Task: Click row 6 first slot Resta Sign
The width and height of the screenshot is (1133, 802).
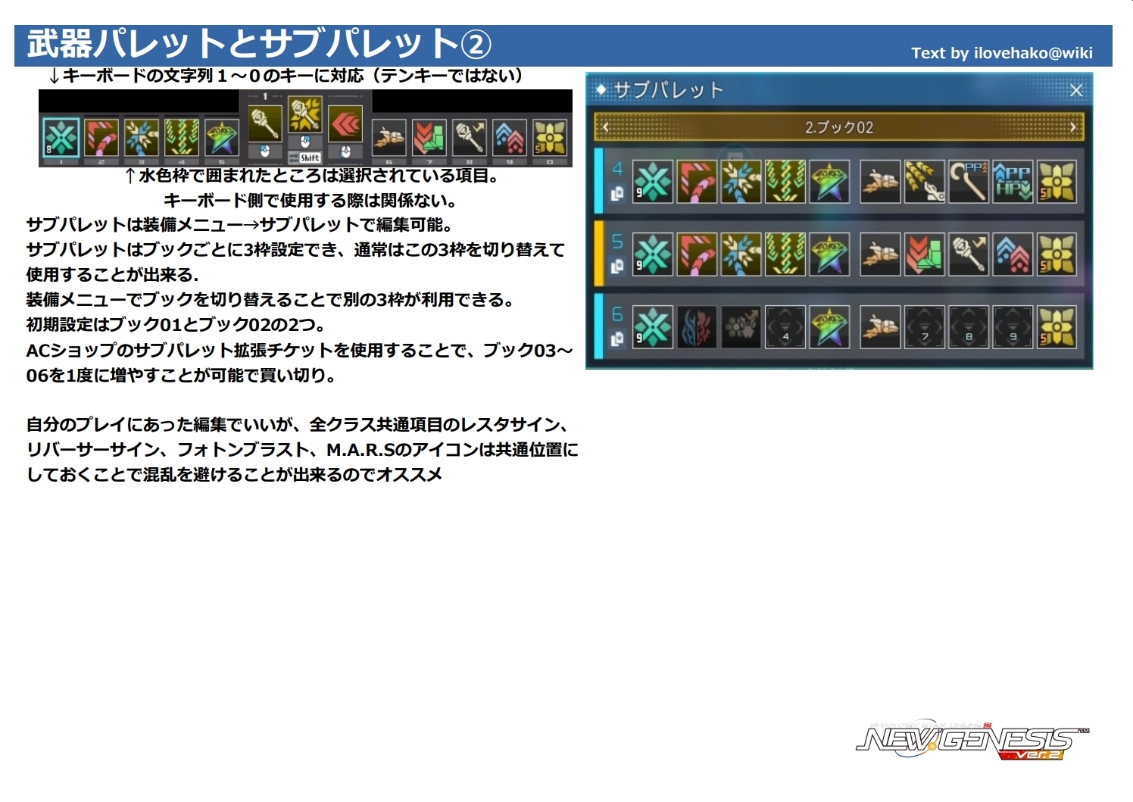Action: (x=653, y=327)
